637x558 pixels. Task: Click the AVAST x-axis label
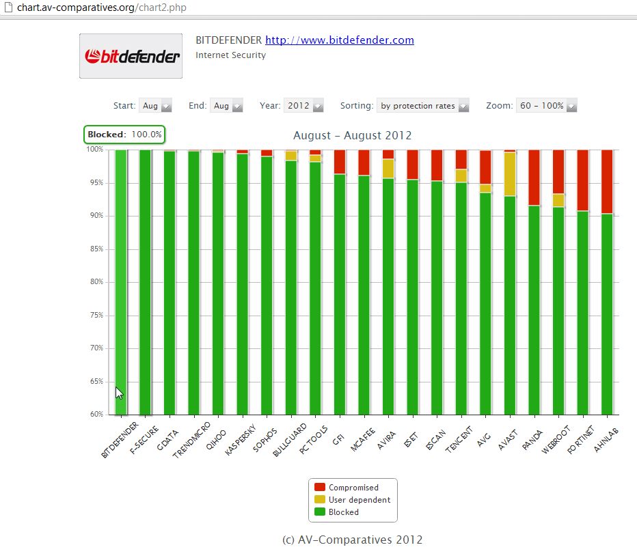(x=508, y=439)
